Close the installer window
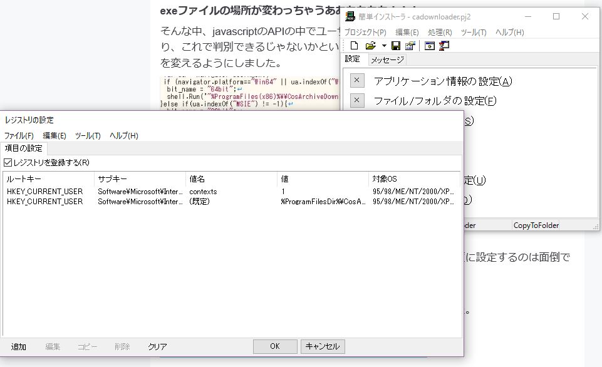Image resolution: width=602 pixels, height=367 pixels. click(x=584, y=16)
